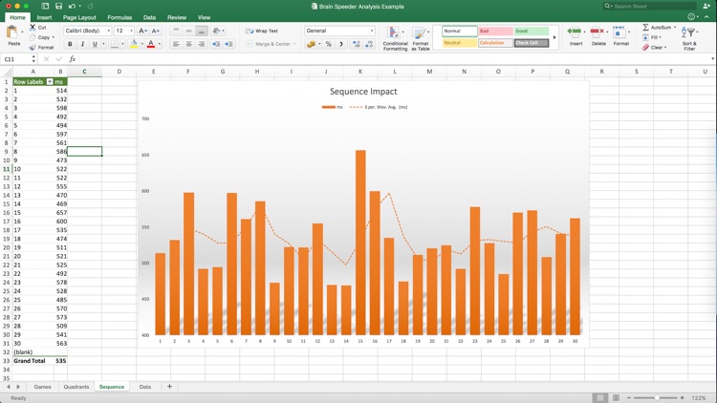The height and width of the screenshot is (403, 717).
Task: Expand the cell styles gallery arrow
Action: (x=554, y=37)
